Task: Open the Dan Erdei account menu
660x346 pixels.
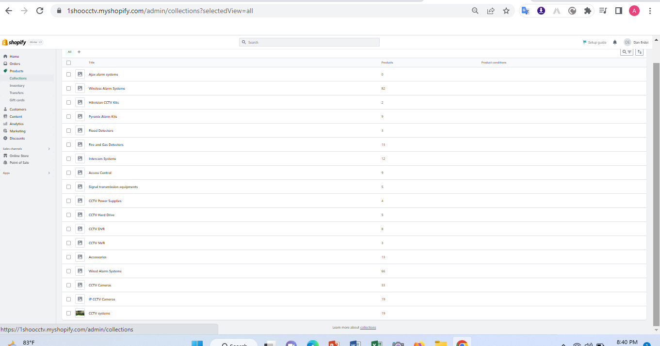Action: point(636,42)
